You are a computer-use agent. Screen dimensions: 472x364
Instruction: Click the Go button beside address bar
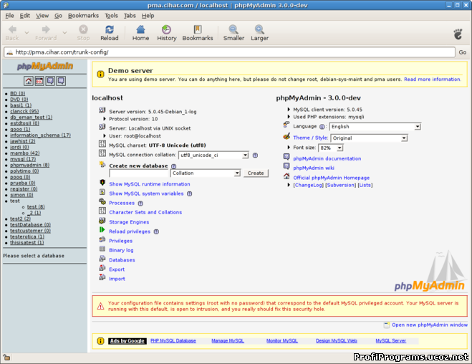pos(463,52)
